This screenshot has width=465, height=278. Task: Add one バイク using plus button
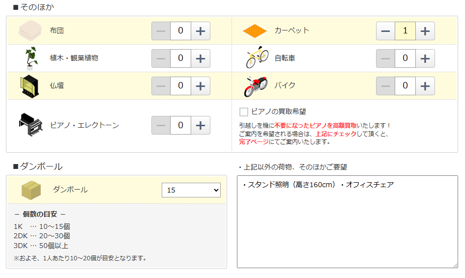point(425,86)
